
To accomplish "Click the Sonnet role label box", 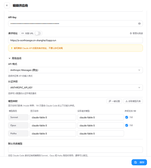I will click(x=18, y=117).
